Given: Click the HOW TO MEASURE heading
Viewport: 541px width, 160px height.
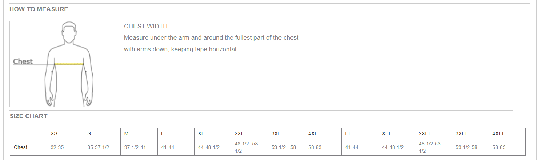Looking at the screenshot, I should click(x=39, y=9).
